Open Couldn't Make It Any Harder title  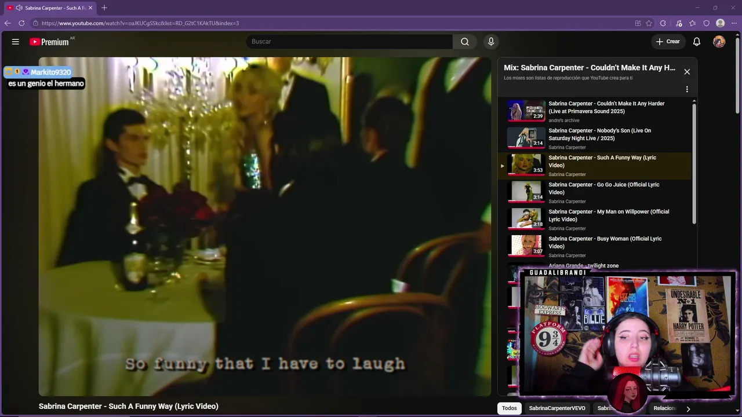coord(606,107)
